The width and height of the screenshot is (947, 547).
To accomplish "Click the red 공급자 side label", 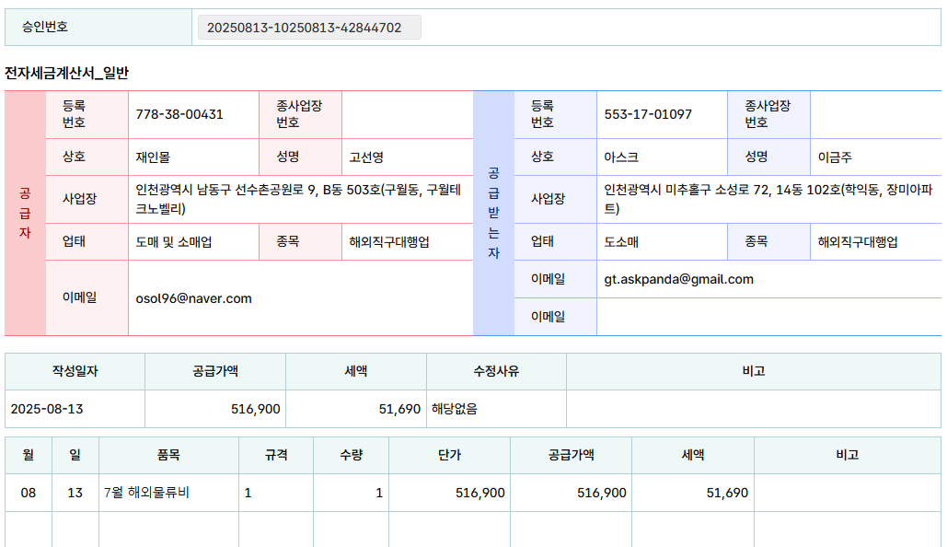I will pyautogui.click(x=25, y=213).
